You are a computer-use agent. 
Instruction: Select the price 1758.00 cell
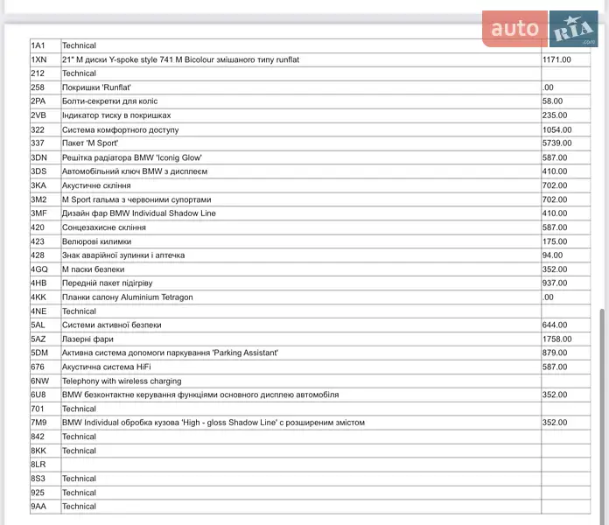point(556,339)
